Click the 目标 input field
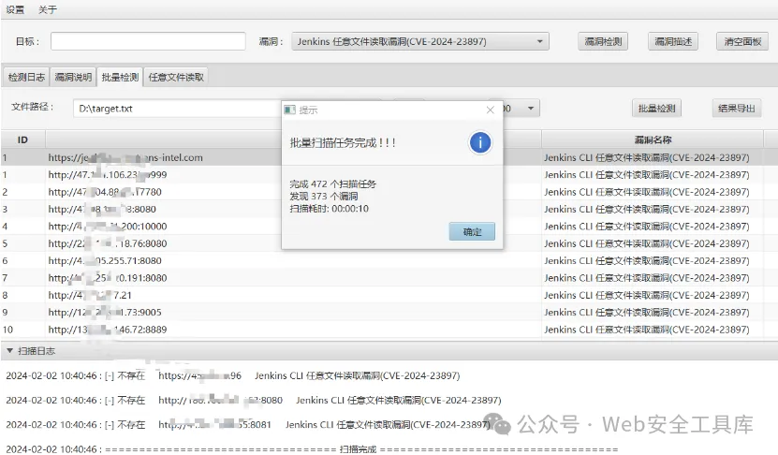 (x=148, y=41)
